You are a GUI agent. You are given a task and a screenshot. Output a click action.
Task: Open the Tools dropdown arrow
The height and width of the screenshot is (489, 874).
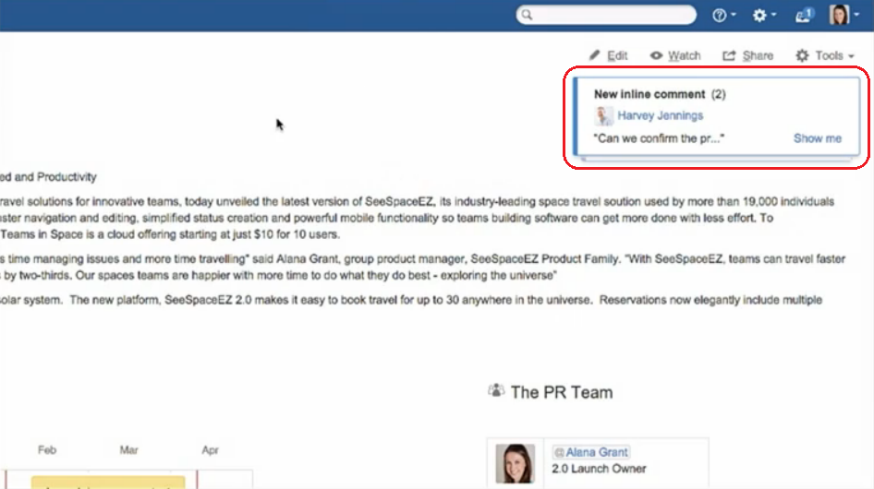[851, 56]
